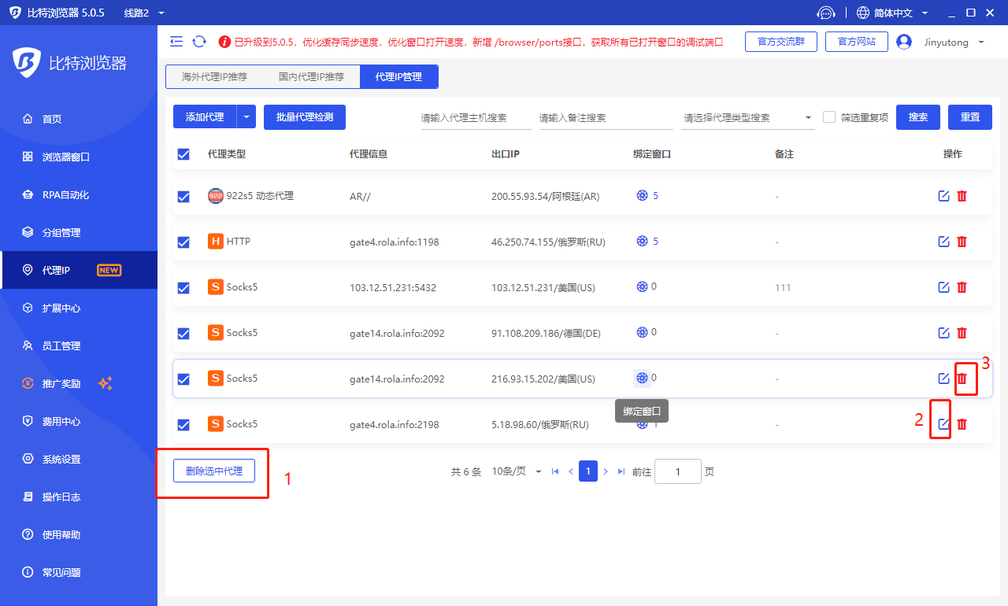Collapse sidebar using the menu fold icon
Image resolution: width=1008 pixels, height=606 pixels.
tap(176, 42)
